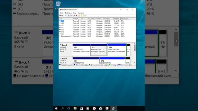The width and height of the screenshot is (198, 111).
Task: Select volume (G:) in the volume list
Action: pos(62,30)
